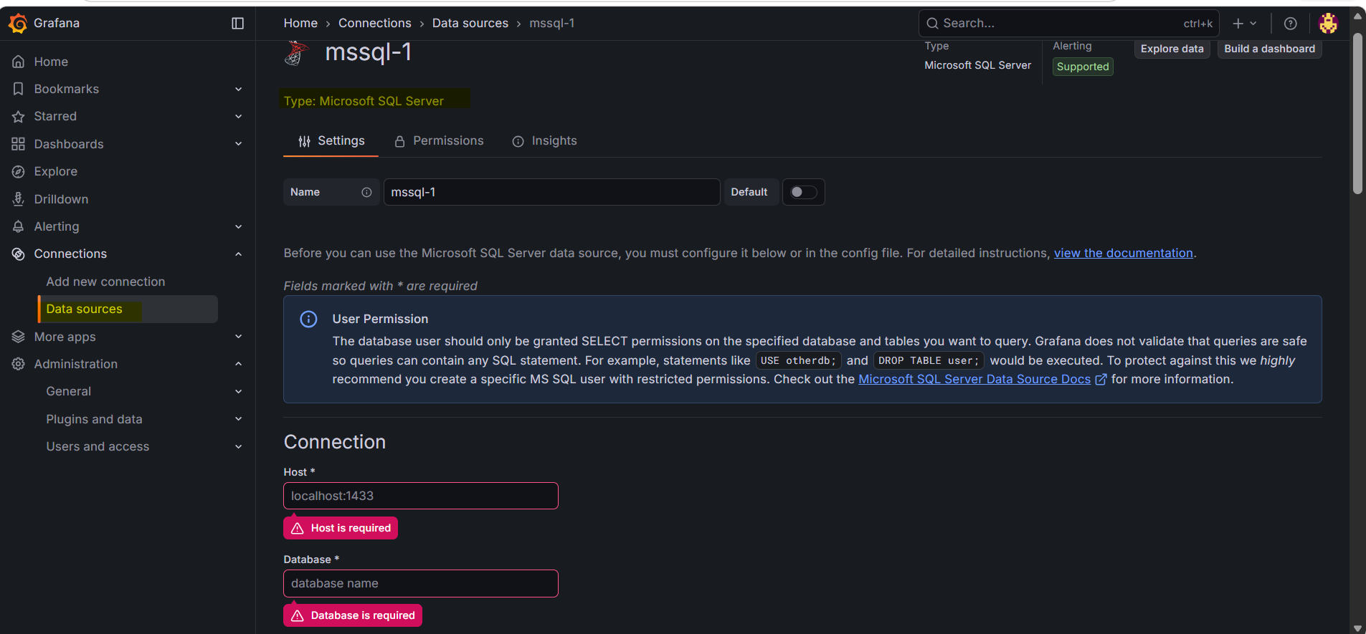This screenshot has height=634, width=1366.
Task: Click the mssql-1 page heading
Action: [369, 52]
